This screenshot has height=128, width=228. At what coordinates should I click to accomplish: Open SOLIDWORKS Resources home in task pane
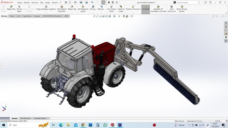226,23
